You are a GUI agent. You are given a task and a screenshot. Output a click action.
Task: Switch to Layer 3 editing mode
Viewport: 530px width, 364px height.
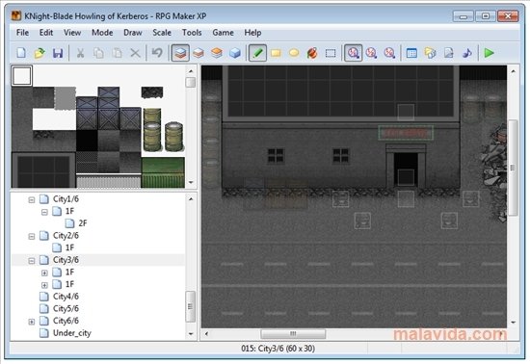click(x=217, y=53)
